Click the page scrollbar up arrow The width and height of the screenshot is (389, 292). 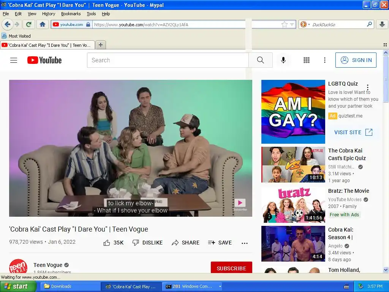point(386,52)
